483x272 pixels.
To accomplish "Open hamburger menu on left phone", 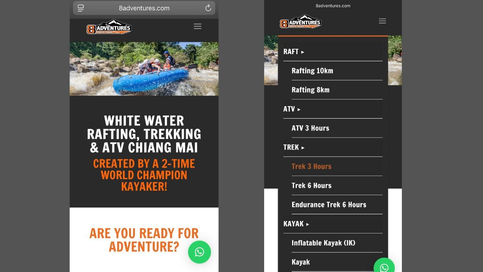I will pyautogui.click(x=197, y=26).
